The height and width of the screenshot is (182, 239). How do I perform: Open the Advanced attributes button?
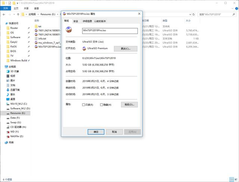tap(130, 105)
